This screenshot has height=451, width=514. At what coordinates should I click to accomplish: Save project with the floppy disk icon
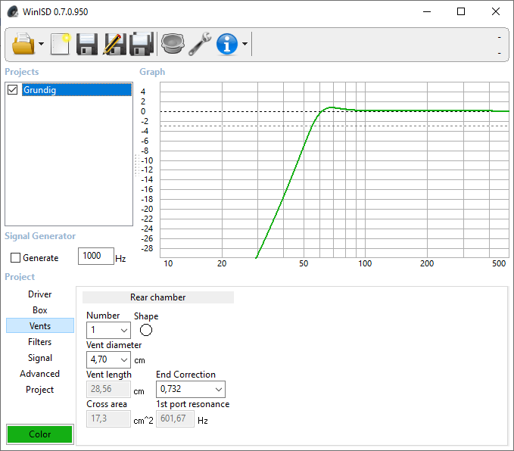click(x=87, y=44)
